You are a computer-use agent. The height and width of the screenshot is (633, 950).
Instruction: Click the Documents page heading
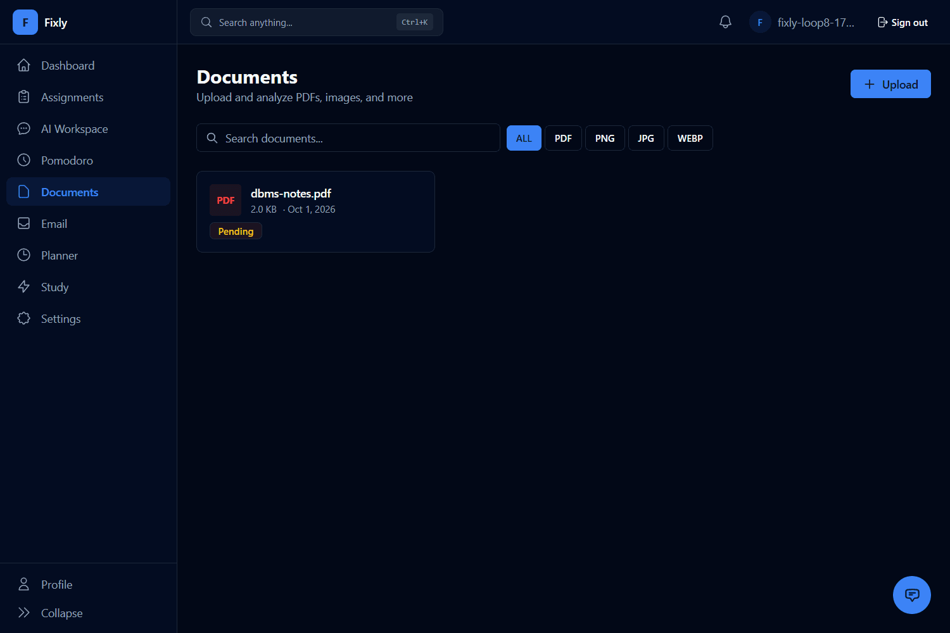point(247,77)
